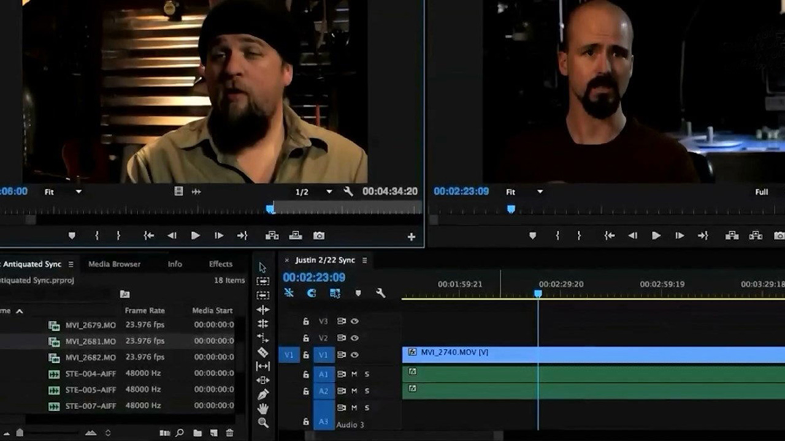Viewport: 785px width, 441px height.
Task: Open timeline display settings wrench
Action: pyautogui.click(x=380, y=293)
